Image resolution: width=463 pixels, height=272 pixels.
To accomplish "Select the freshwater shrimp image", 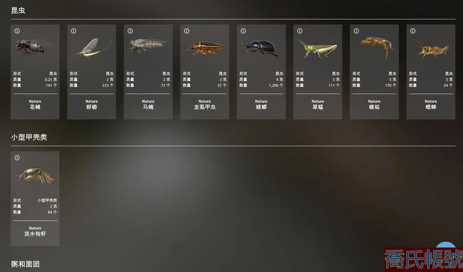I will point(35,175).
